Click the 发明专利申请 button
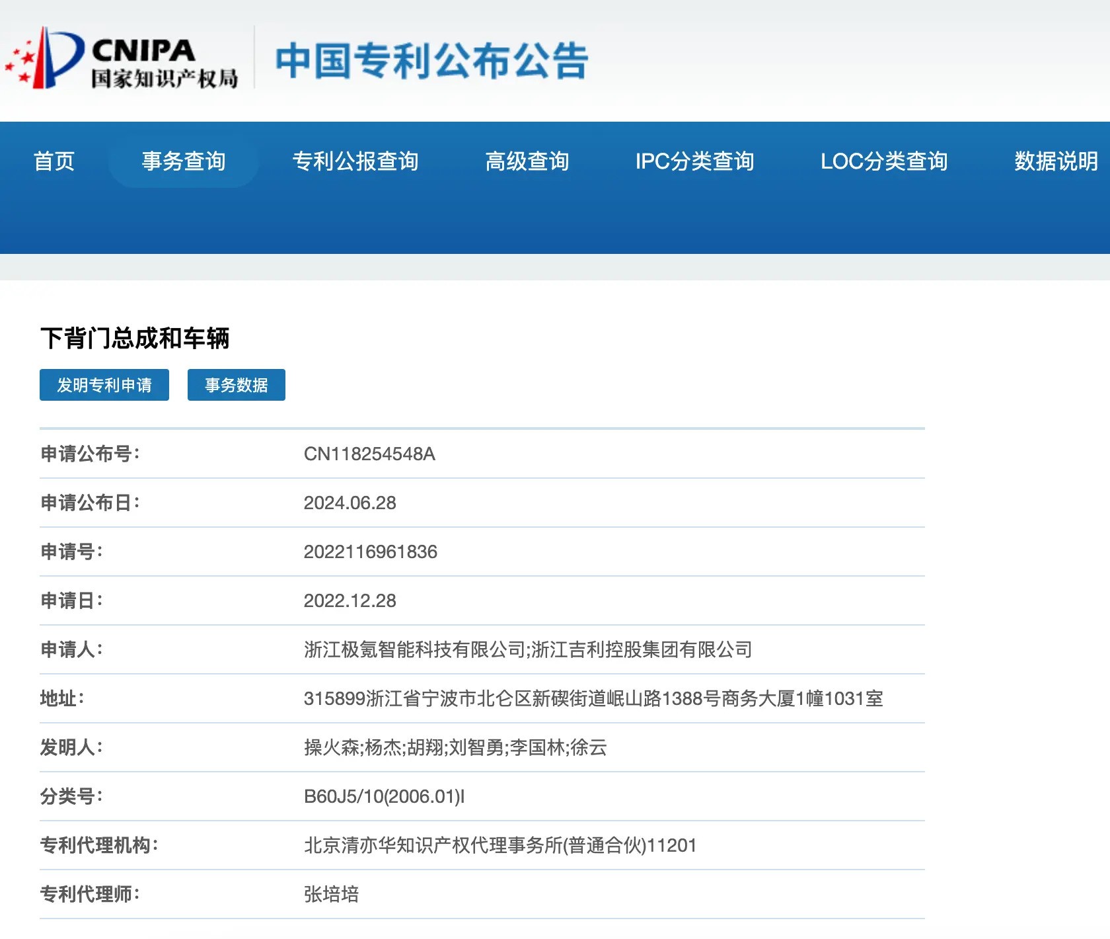The width and height of the screenshot is (1110, 939). pos(104,385)
